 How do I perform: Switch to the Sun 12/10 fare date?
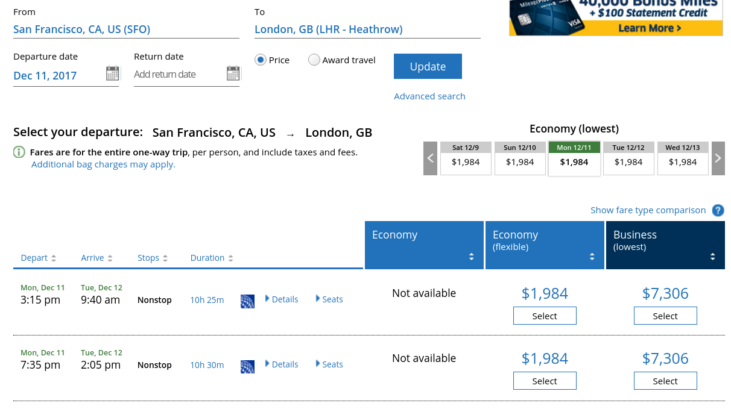click(520, 158)
